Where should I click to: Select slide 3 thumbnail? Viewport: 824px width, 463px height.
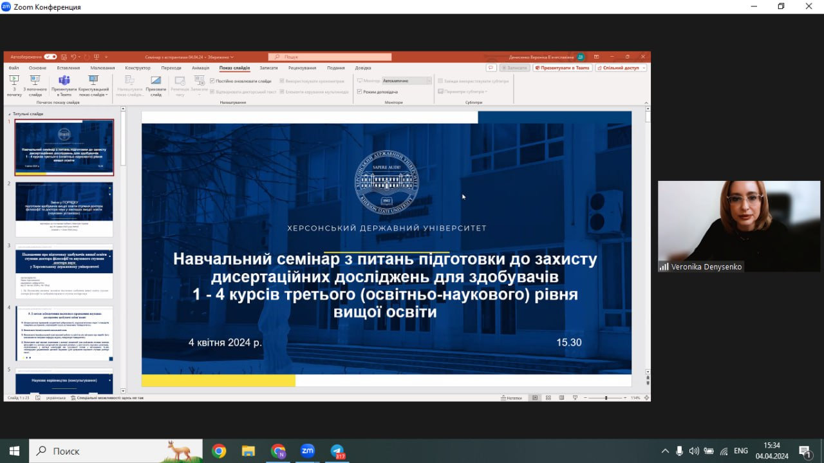pyautogui.click(x=64, y=271)
